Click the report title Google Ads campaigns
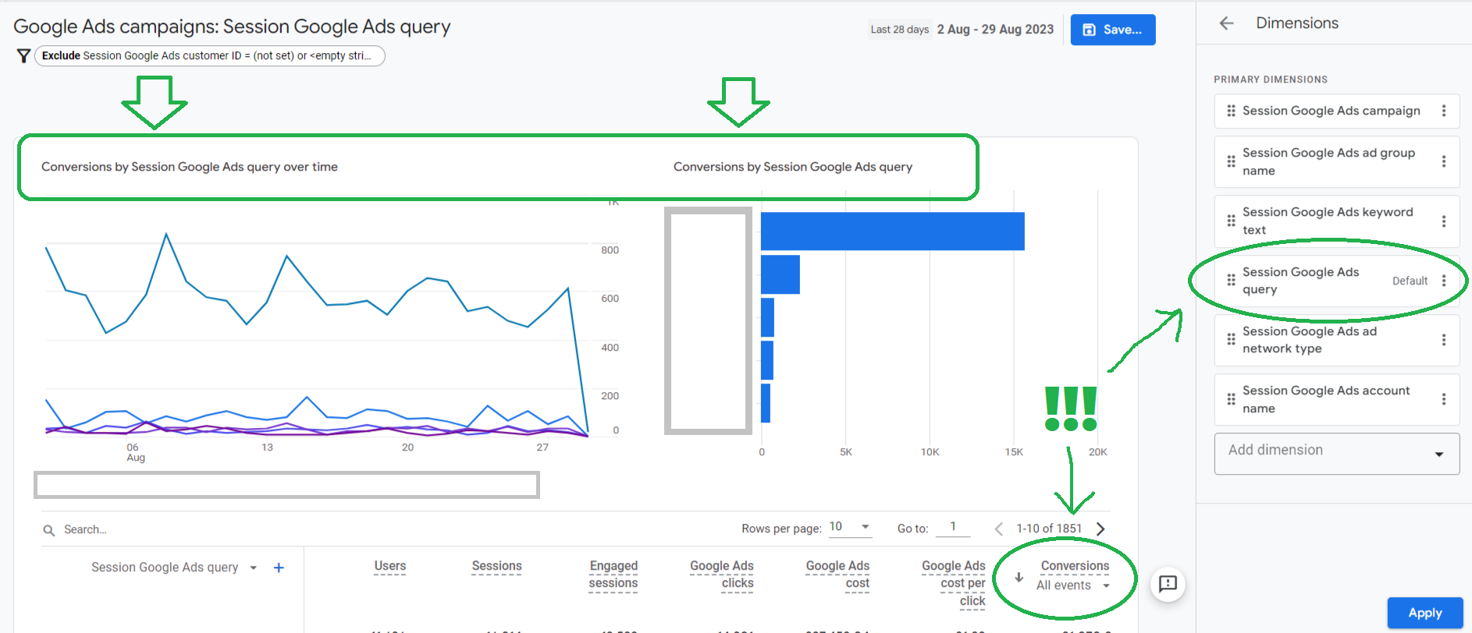 pos(232,27)
